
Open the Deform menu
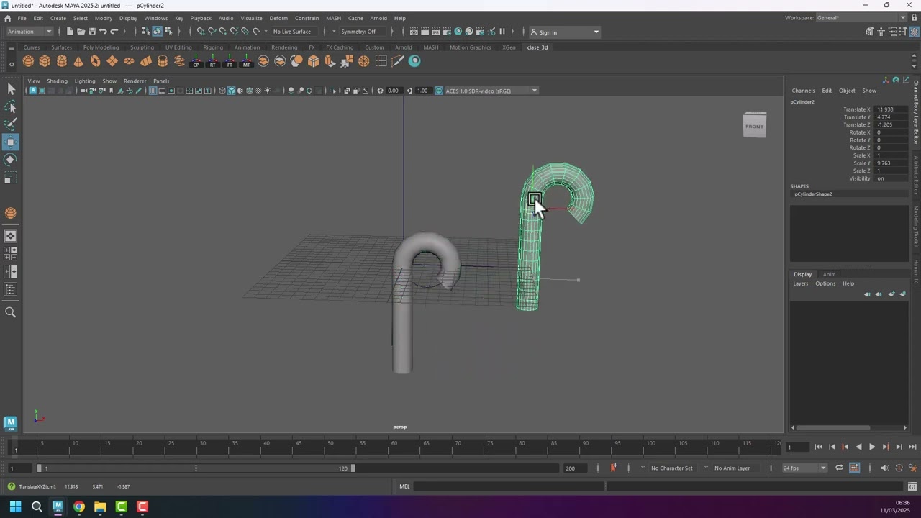[x=278, y=18]
